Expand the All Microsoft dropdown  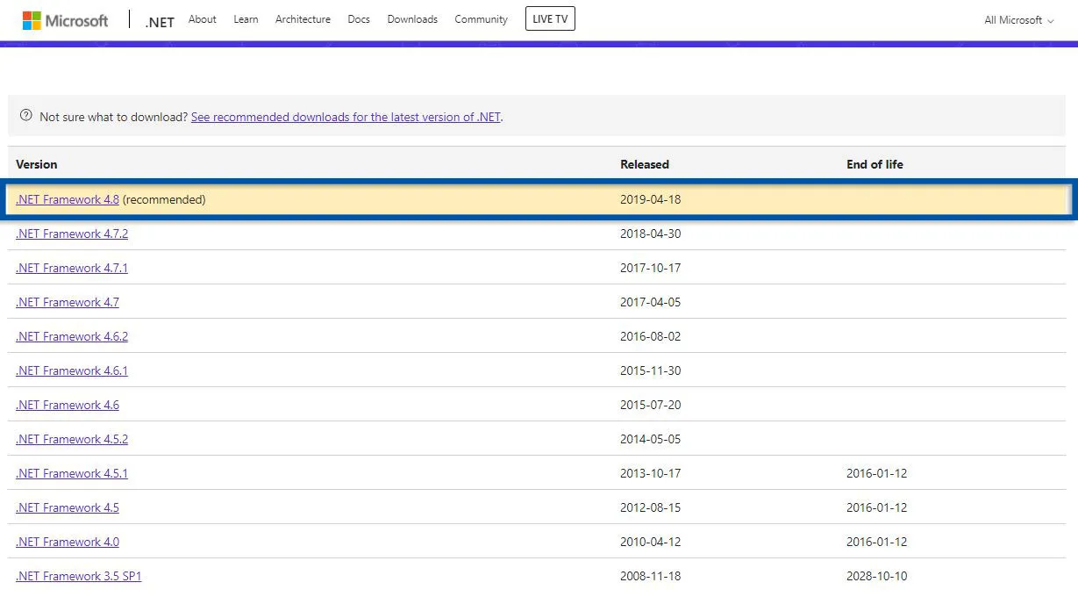1017,19
